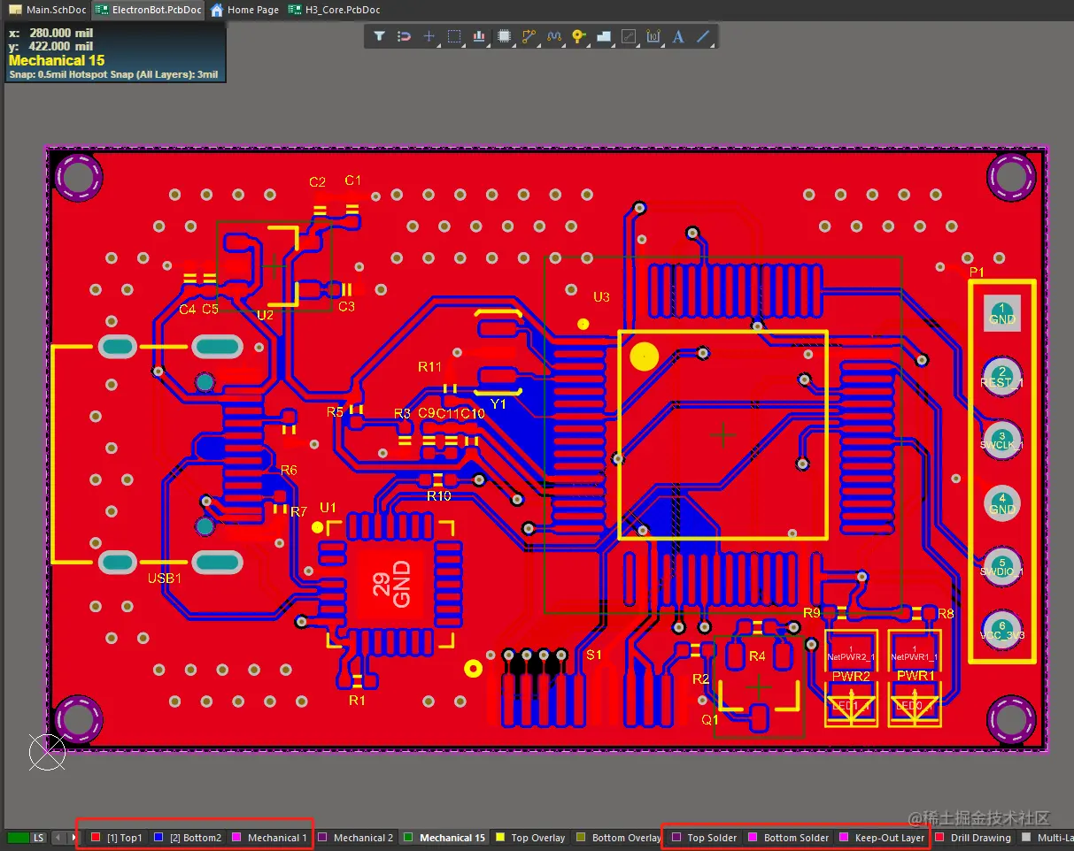
Task: Select pad 1 GND on connector P1
Action: coord(1002,314)
